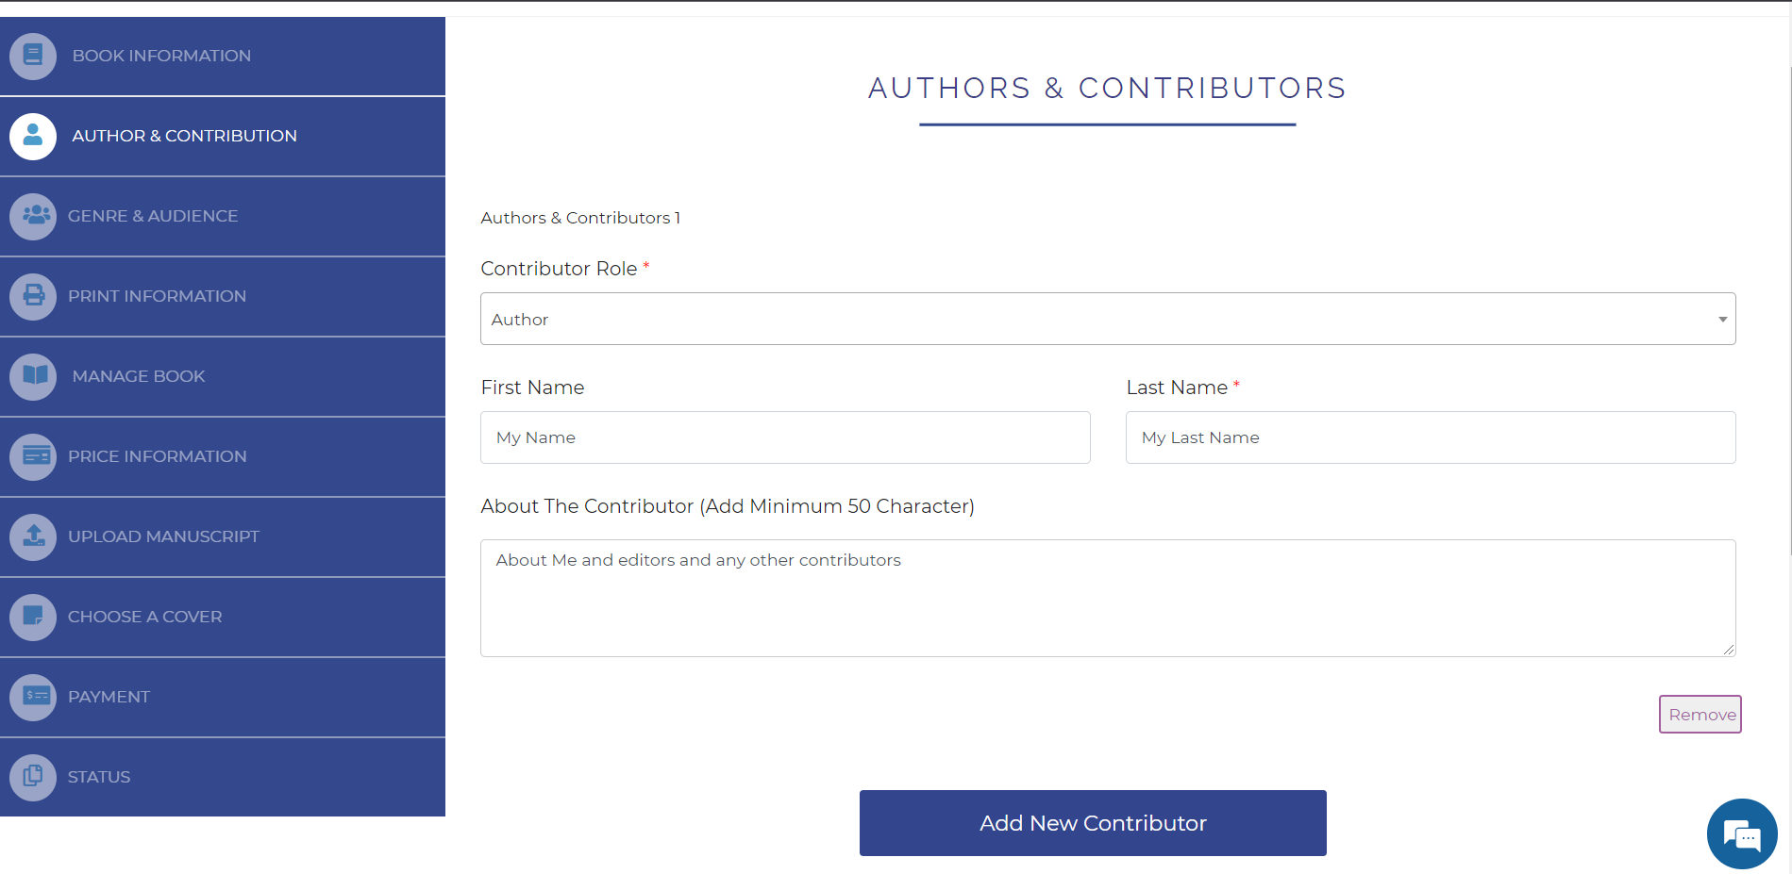The height and width of the screenshot is (874, 1792).
Task: Click the Price Information card icon
Action: coord(33,456)
